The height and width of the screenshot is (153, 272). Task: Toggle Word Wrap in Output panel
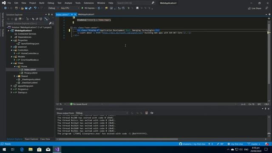(x=152, y=113)
